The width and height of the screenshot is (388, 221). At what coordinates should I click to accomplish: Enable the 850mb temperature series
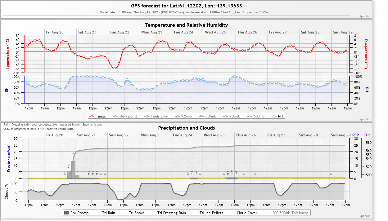(x=207, y=116)
